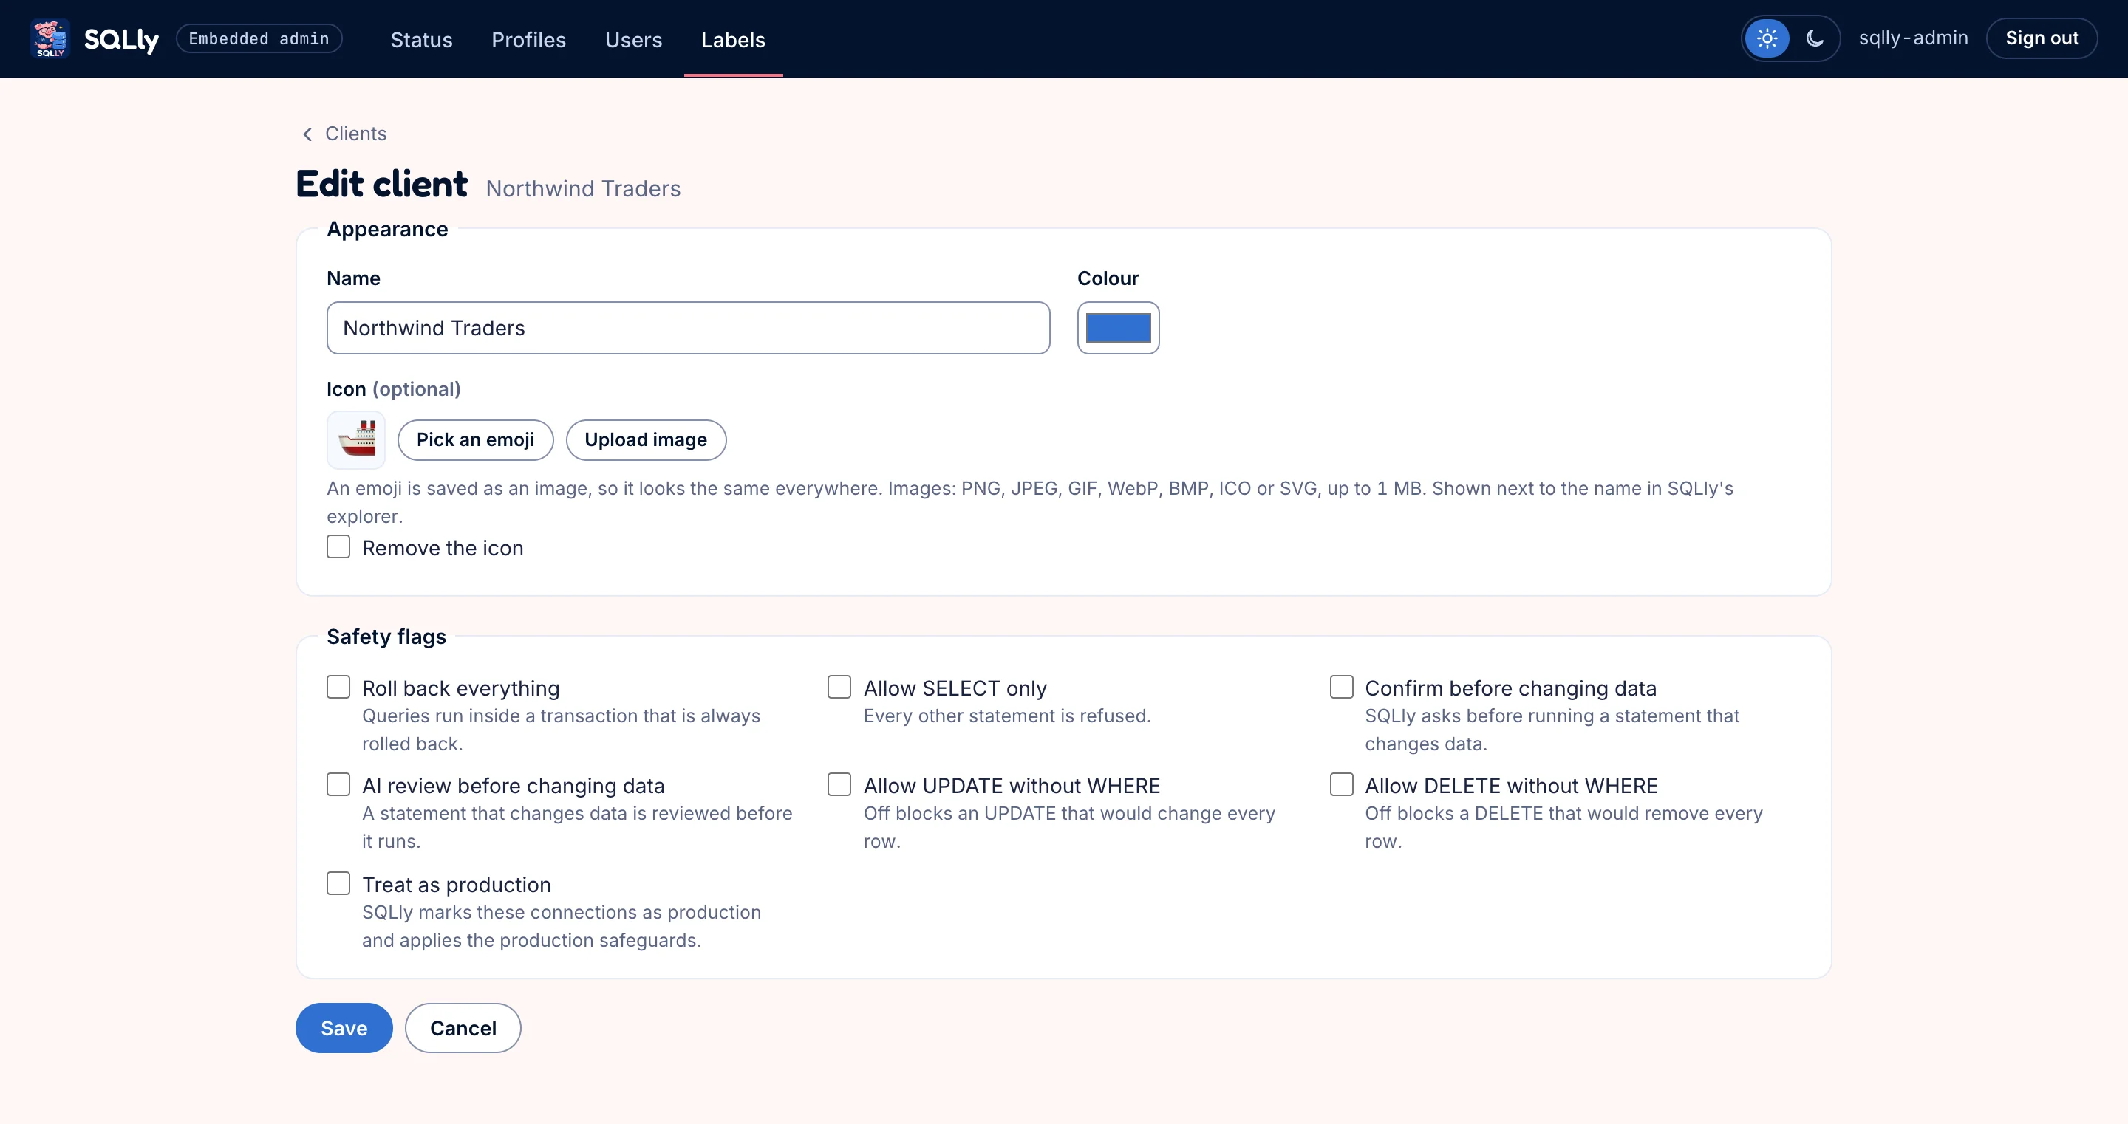Open the Status tab
2128x1124 pixels.
tap(421, 40)
